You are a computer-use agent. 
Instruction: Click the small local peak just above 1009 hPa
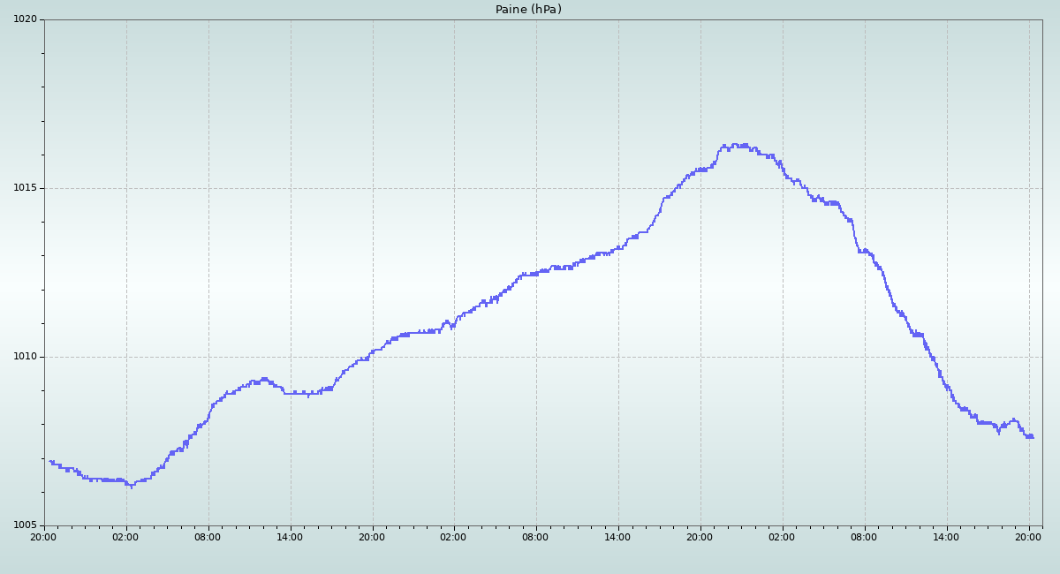263,379
